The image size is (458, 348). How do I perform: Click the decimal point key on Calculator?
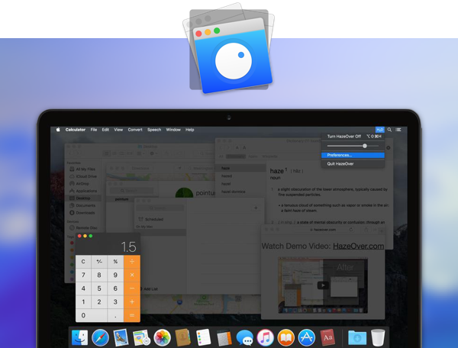pos(115,315)
